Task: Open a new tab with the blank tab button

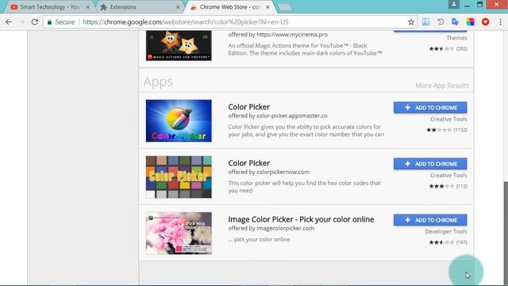Action: tap(285, 7)
